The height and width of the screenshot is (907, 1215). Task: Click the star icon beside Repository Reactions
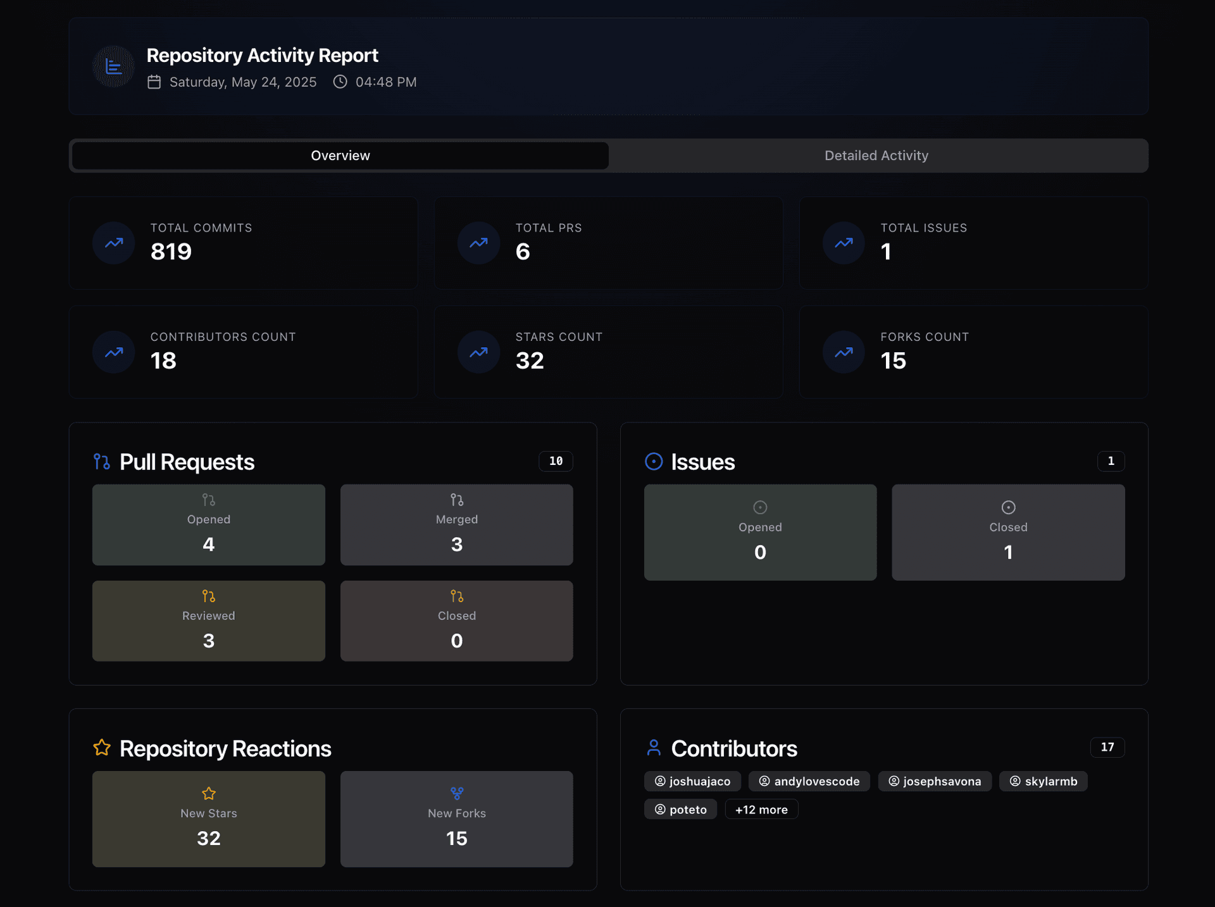(x=102, y=748)
